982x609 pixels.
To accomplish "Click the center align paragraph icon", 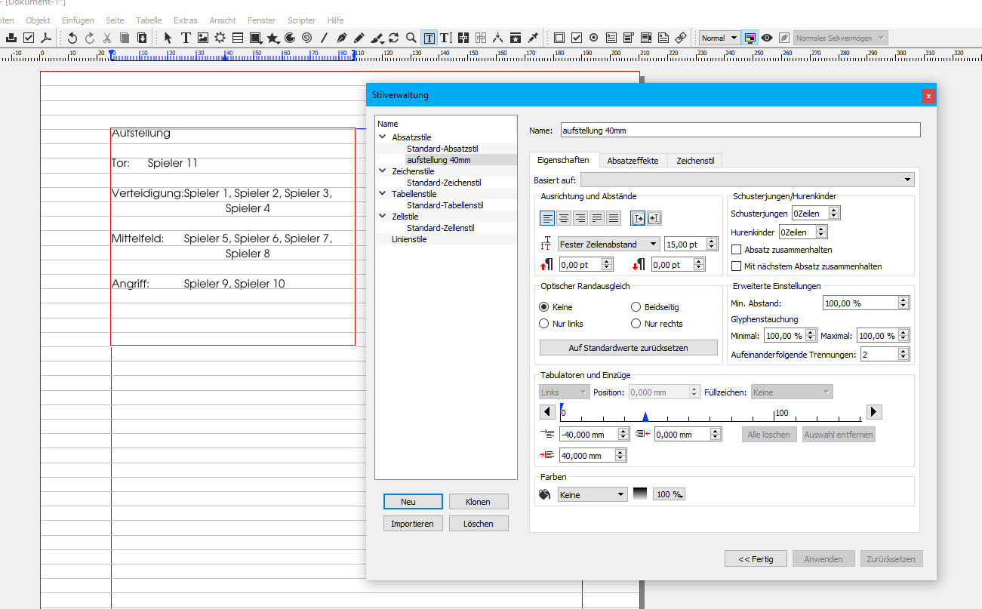I will coord(564,219).
